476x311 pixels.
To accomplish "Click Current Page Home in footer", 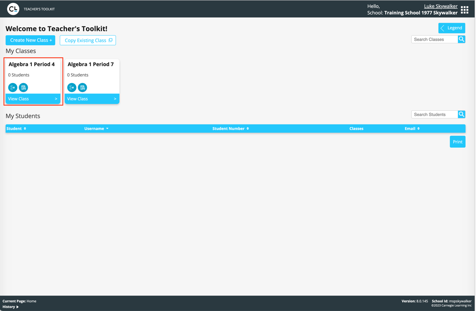I will point(19,301).
